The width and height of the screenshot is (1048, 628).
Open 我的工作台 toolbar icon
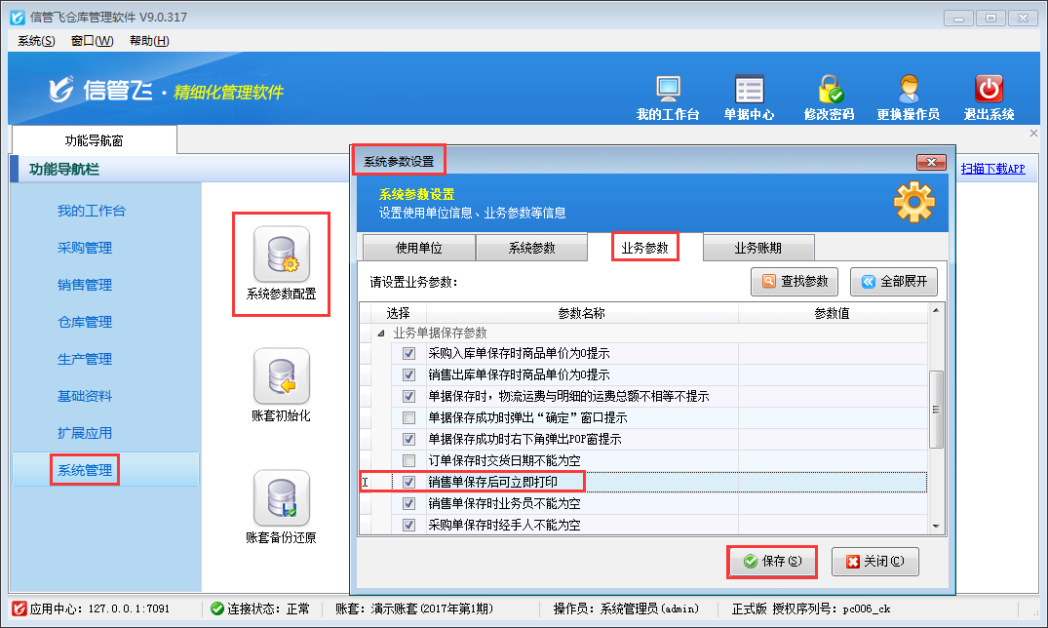(668, 90)
